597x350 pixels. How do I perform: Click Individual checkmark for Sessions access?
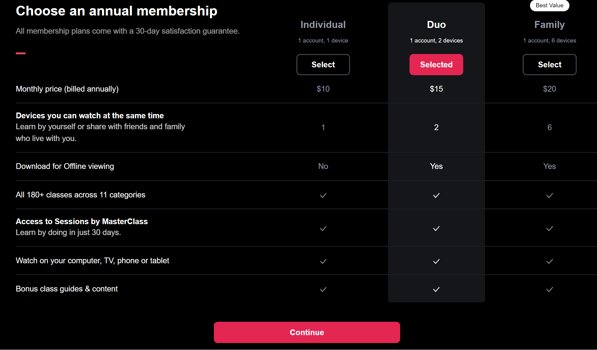[323, 228]
